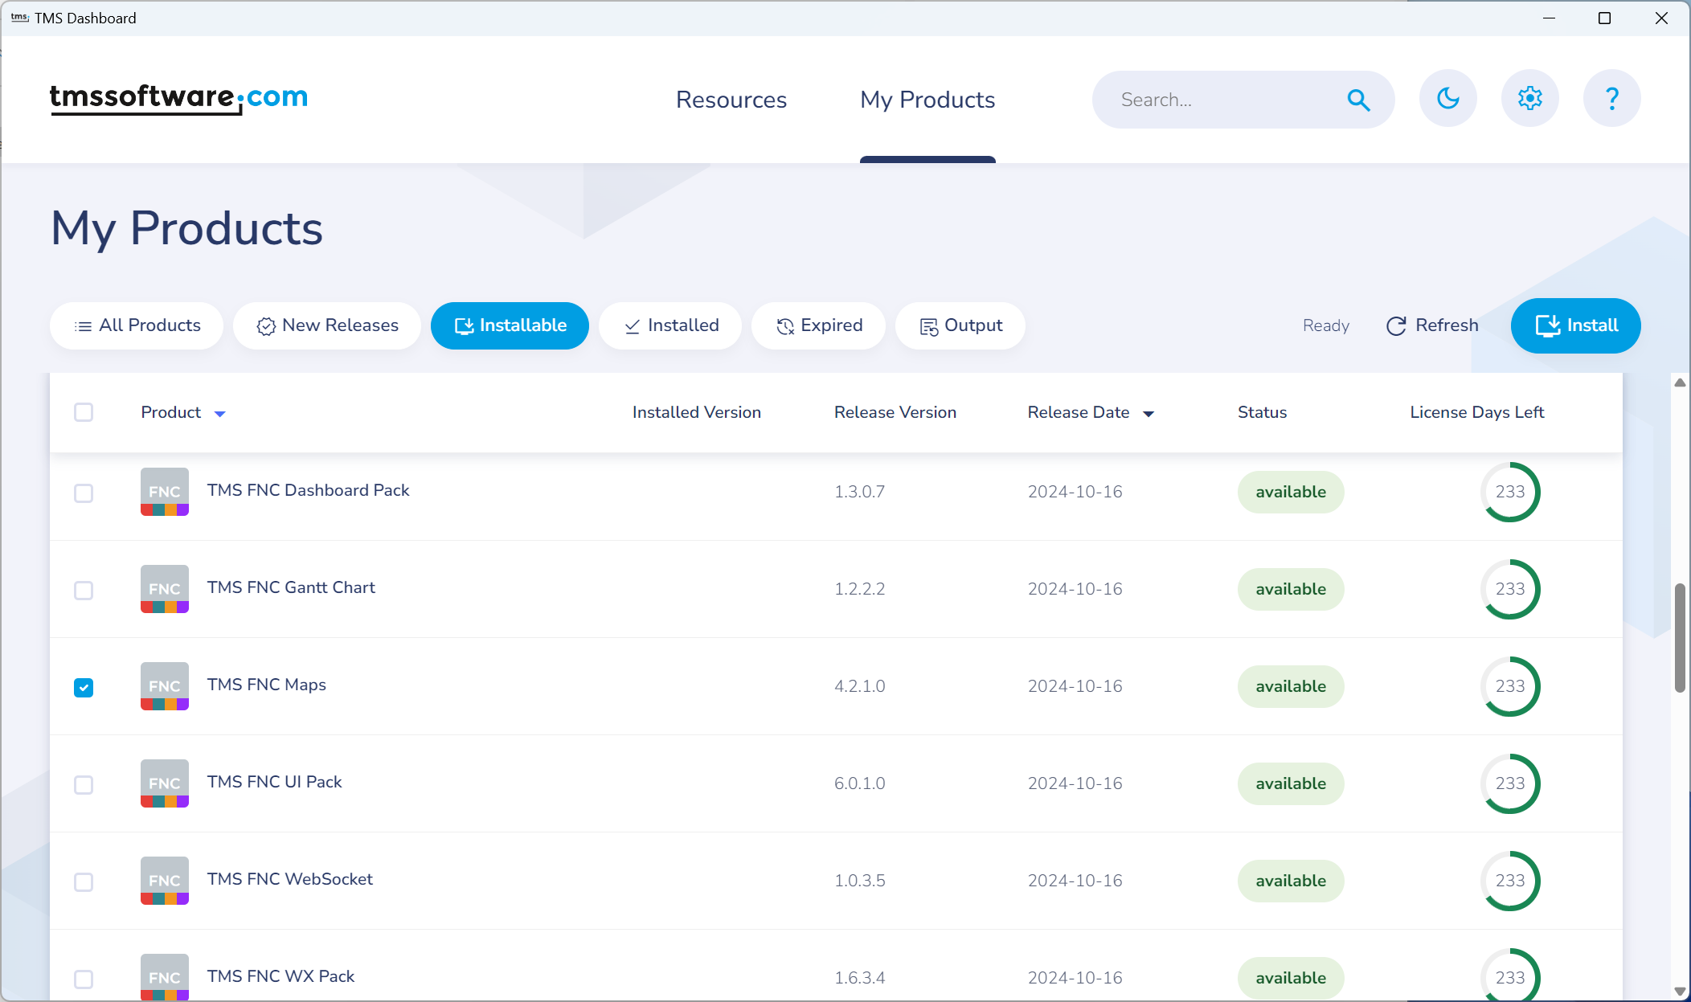Click license days ring for TMS FNC Maps
1691x1002 pixels.
[1510, 686]
